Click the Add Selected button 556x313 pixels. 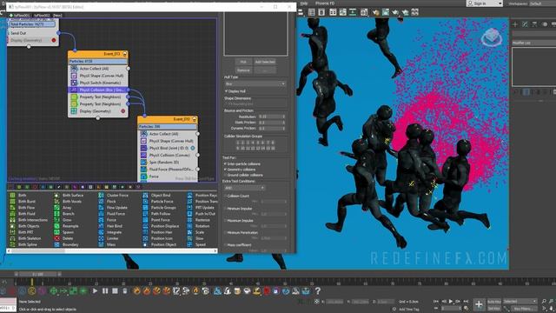pos(265,62)
